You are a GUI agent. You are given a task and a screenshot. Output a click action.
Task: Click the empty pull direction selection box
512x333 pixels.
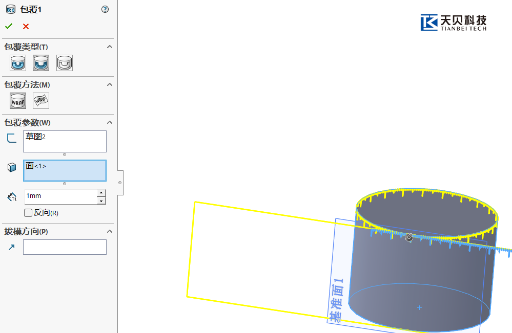pyautogui.click(x=65, y=247)
